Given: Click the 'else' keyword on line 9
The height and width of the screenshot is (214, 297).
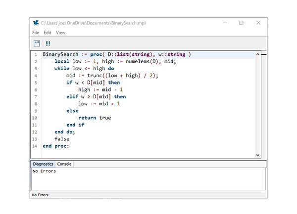Looking at the screenshot, I should point(72,111).
